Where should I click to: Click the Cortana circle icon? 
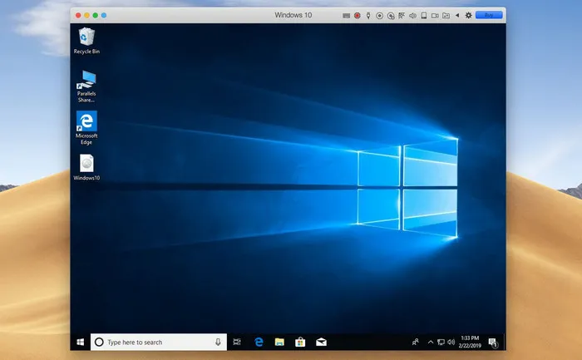pyautogui.click(x=99, y=342)
